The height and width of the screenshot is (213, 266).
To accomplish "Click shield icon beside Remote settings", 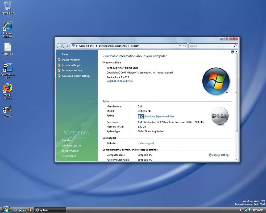I will pos(59,65).
